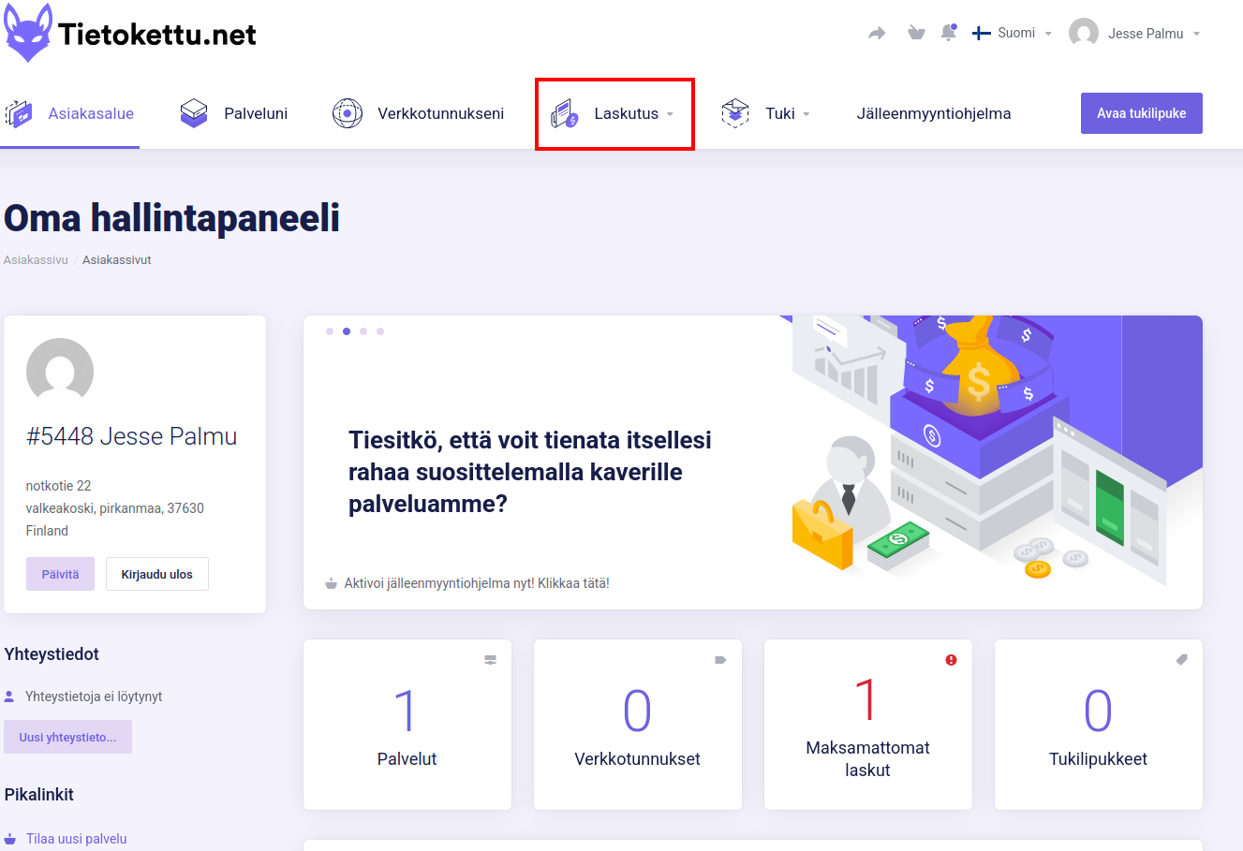Click the share arrow icon in header
This screenshot has width=1243, height=851.
click(877, 34)
